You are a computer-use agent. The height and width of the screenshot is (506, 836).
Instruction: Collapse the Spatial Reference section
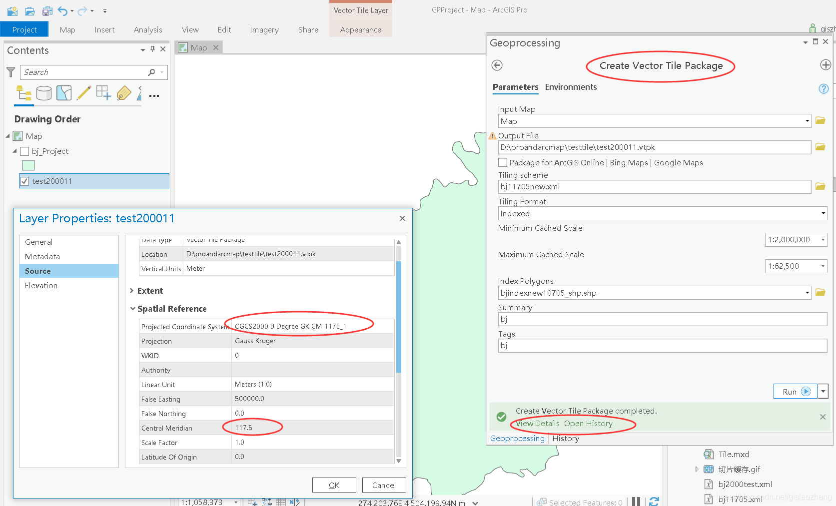(x=132, y=309)
